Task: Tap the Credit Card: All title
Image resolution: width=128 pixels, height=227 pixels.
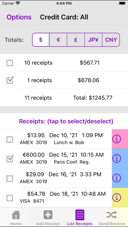Action: pyautogui.click(x=64, y=17)
